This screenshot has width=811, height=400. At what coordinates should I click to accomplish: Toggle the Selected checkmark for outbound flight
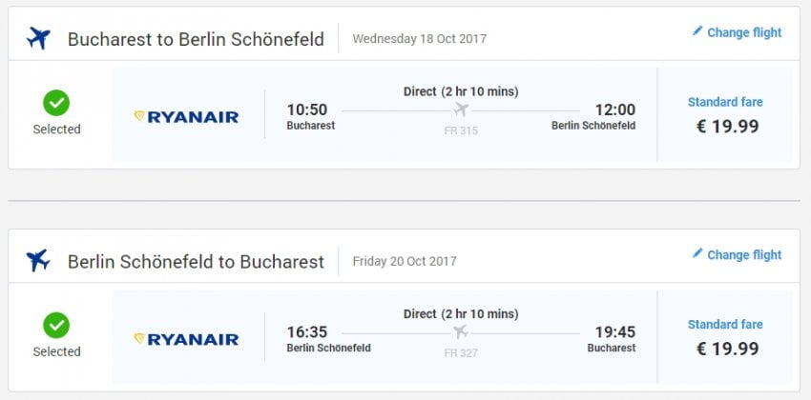pyautogui.click(x=56, y=103)
